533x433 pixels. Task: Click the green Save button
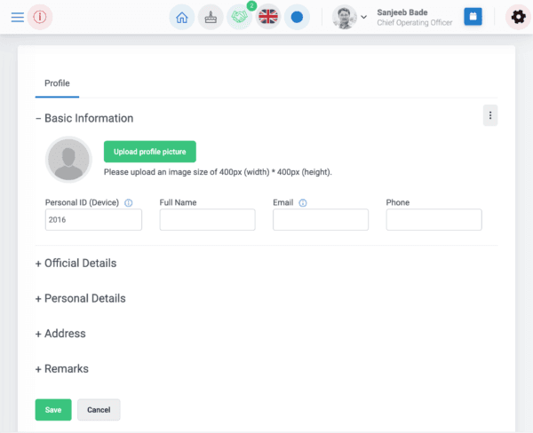point(53,410)
